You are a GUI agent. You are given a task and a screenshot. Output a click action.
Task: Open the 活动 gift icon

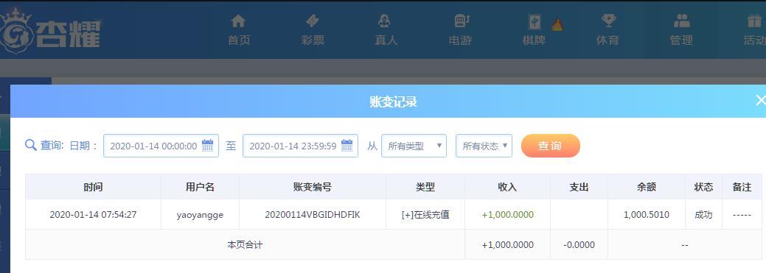(755, 21)
